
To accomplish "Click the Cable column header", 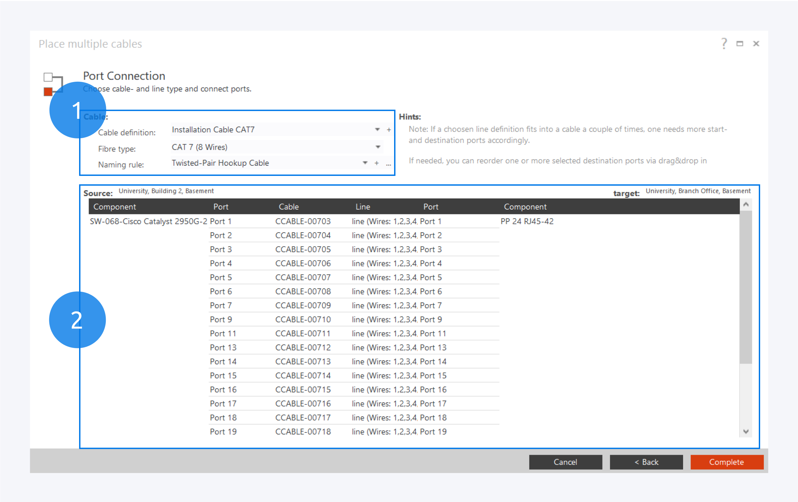I will 289,207.
